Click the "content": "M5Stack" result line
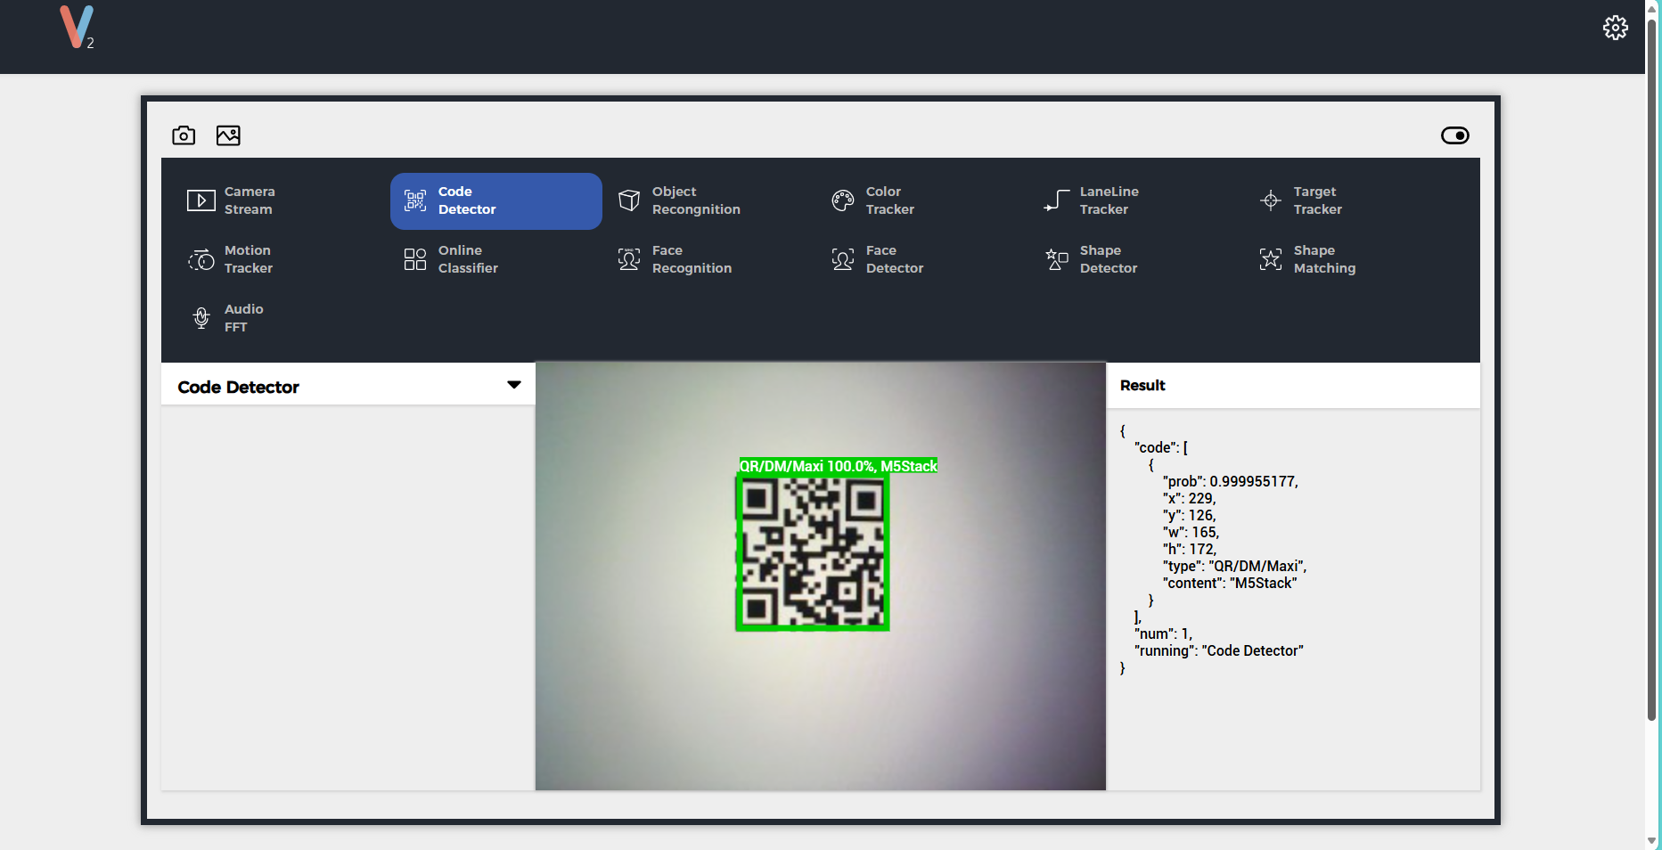The height and width of the screenshot is (850, 1662). [x=1230, y=583]
